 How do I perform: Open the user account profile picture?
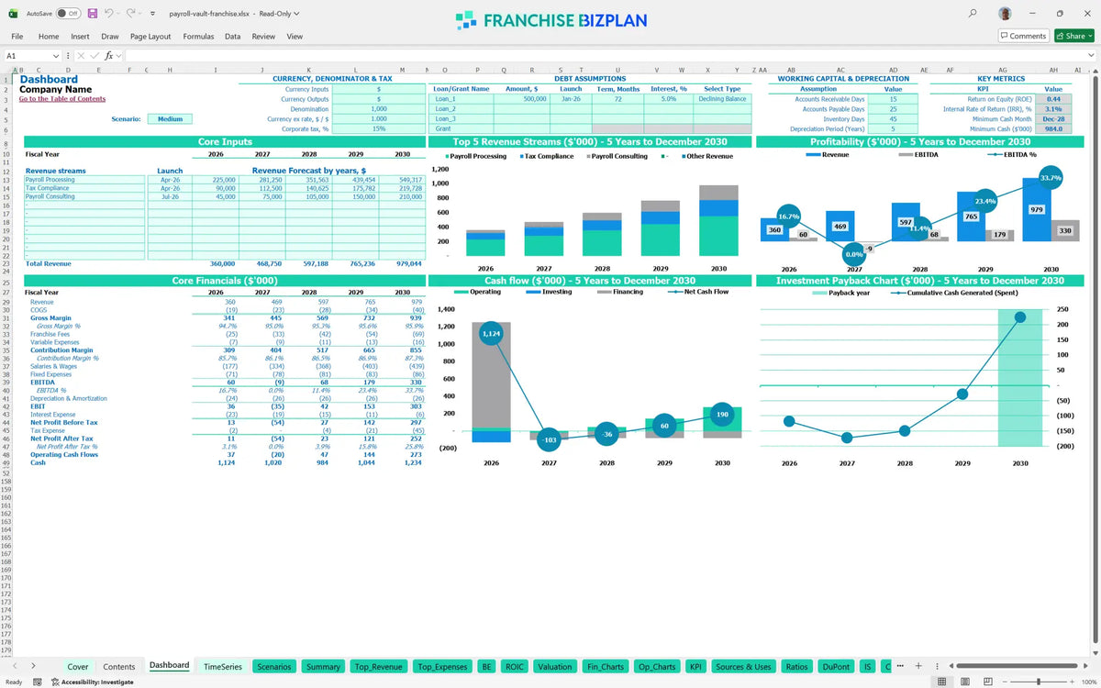tap(1006, 14)
